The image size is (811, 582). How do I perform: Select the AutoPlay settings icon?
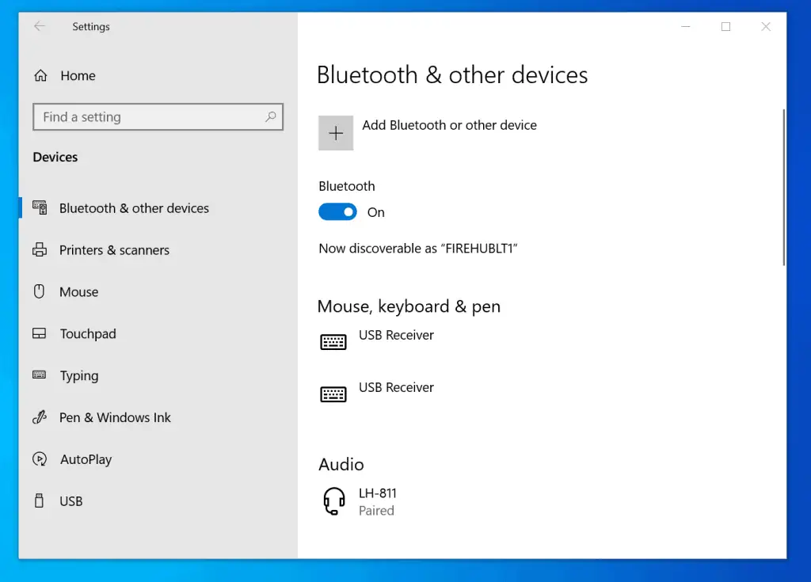tap(40, 458)
